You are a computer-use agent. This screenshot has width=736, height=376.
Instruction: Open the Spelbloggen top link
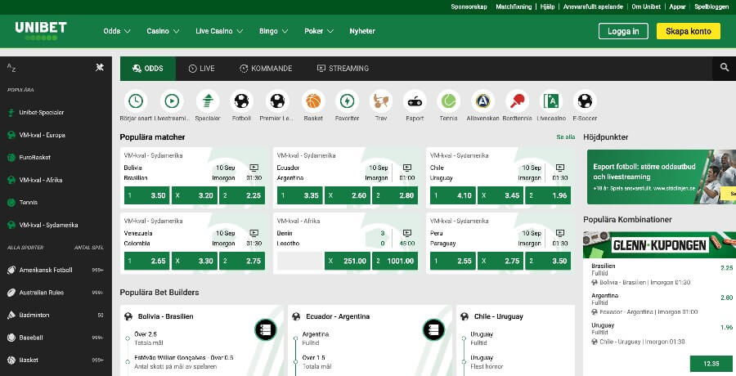[711, 7]
